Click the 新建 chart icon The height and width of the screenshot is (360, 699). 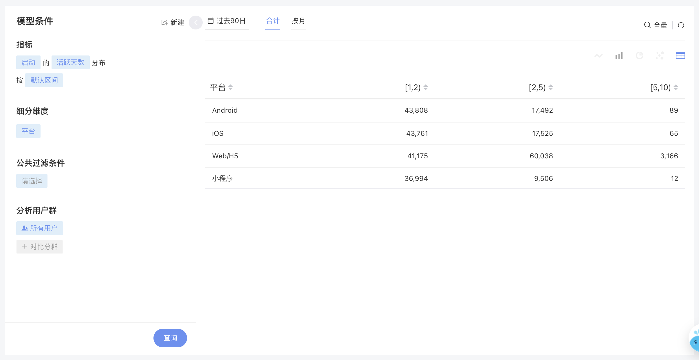tap(164, 23)
